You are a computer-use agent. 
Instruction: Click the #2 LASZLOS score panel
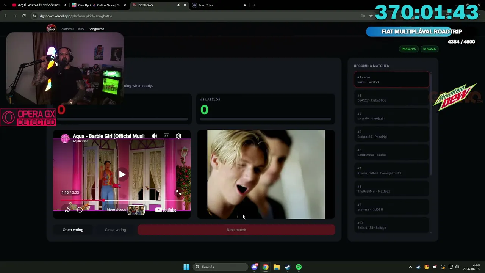click(266, 109)
